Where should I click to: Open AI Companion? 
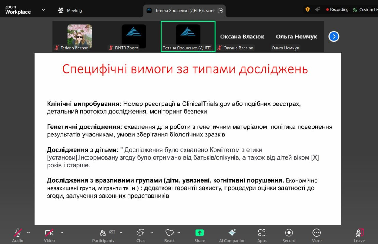point(232,235)
